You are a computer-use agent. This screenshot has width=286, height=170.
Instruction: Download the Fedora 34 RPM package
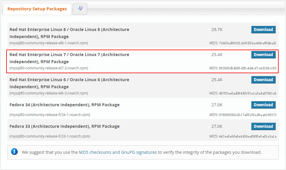[263, 105]
